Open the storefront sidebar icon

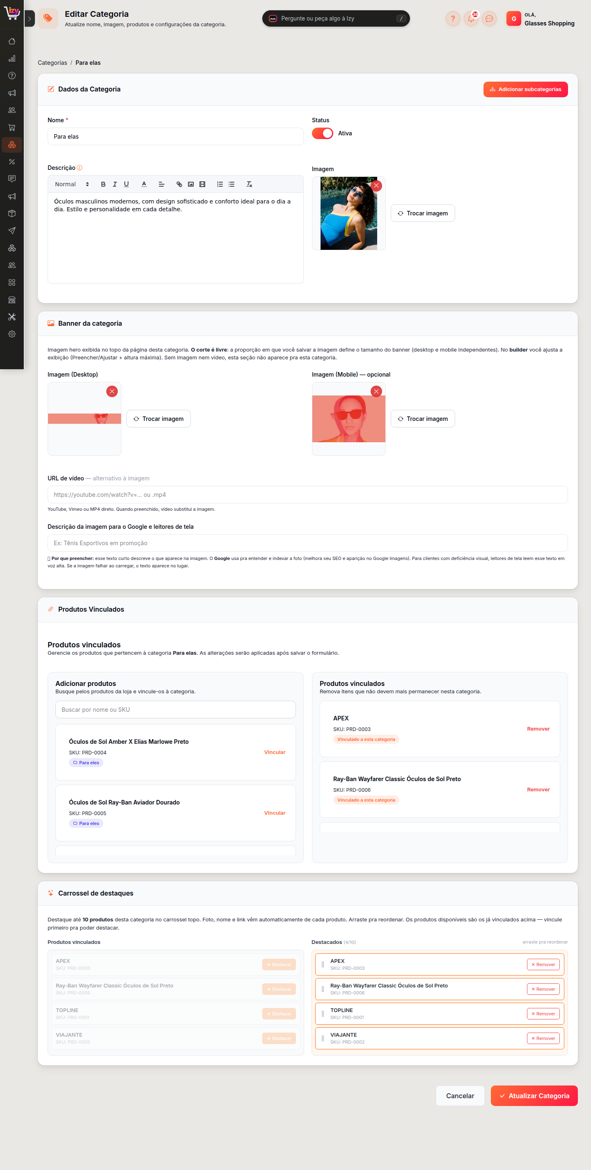pyautogui.click(x=12, y=300)
